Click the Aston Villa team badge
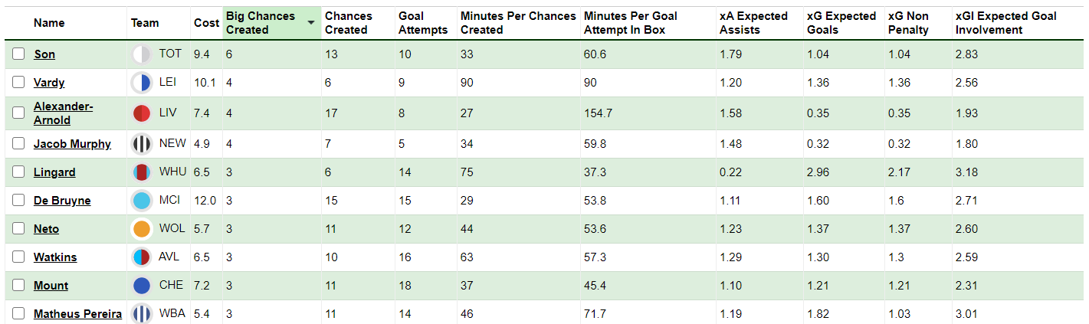Viewport: 1089px width, 324px height. pos(142,257)
